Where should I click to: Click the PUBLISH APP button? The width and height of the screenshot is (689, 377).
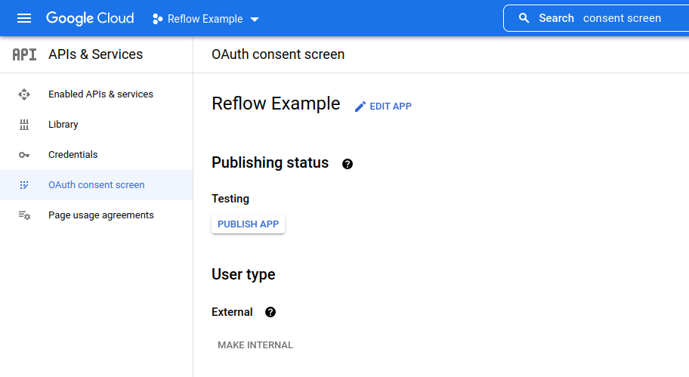tap(249, 224)
